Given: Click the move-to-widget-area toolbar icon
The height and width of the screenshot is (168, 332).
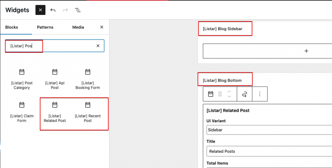Looking at the screenshot, I should coord(244,94).
